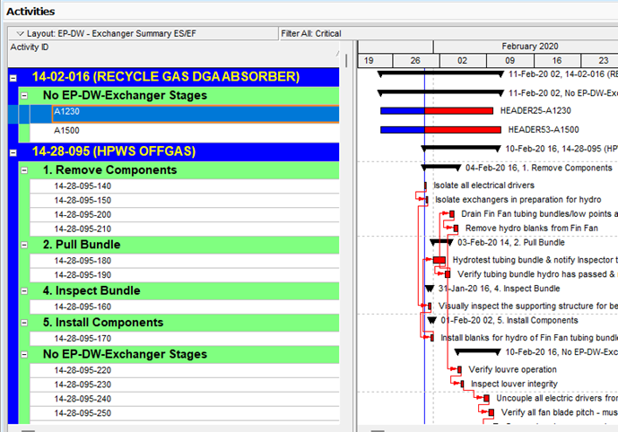Image resolution: width=618 pixels, height=432 pixels.
Task: Collapse the 1. Remove Components band
Action: point(24,170)
